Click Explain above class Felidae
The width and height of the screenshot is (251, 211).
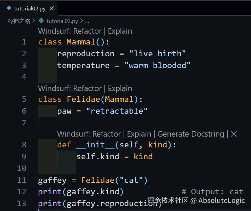tap(120, 88)
